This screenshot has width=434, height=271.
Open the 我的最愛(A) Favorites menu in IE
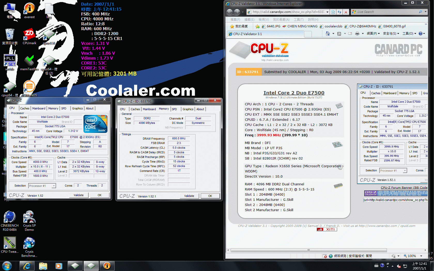point(281,20)
